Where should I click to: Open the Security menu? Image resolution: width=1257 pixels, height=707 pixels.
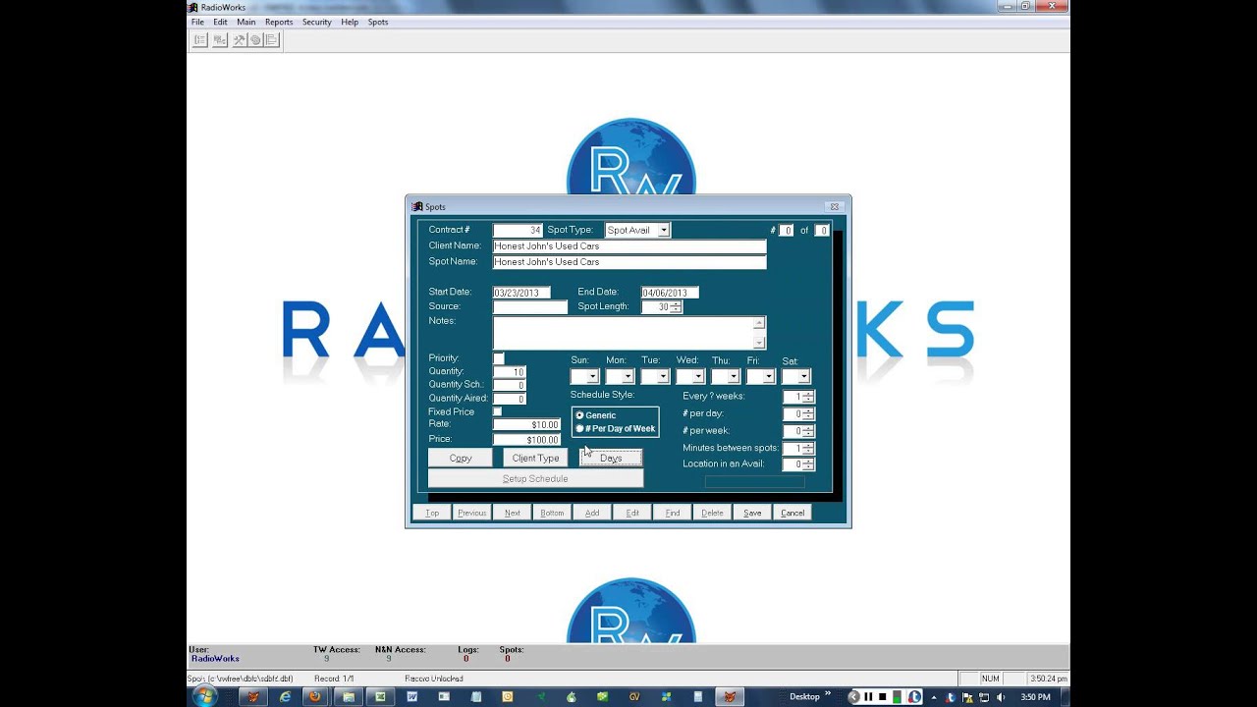317,22
